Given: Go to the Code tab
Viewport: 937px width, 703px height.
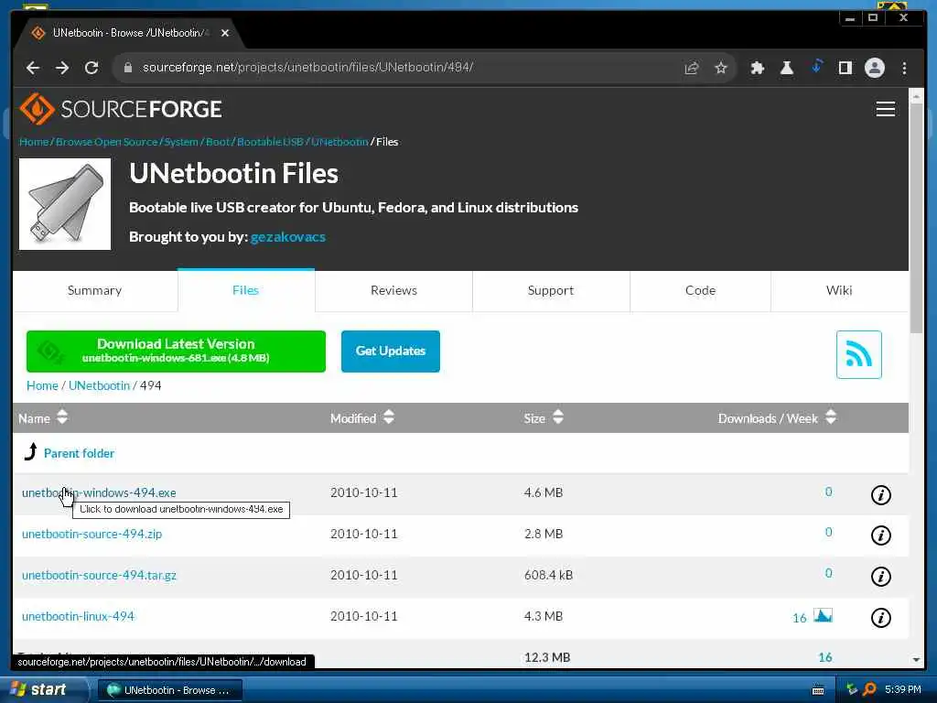Looking at the screenshot, I should coord(700,290).
